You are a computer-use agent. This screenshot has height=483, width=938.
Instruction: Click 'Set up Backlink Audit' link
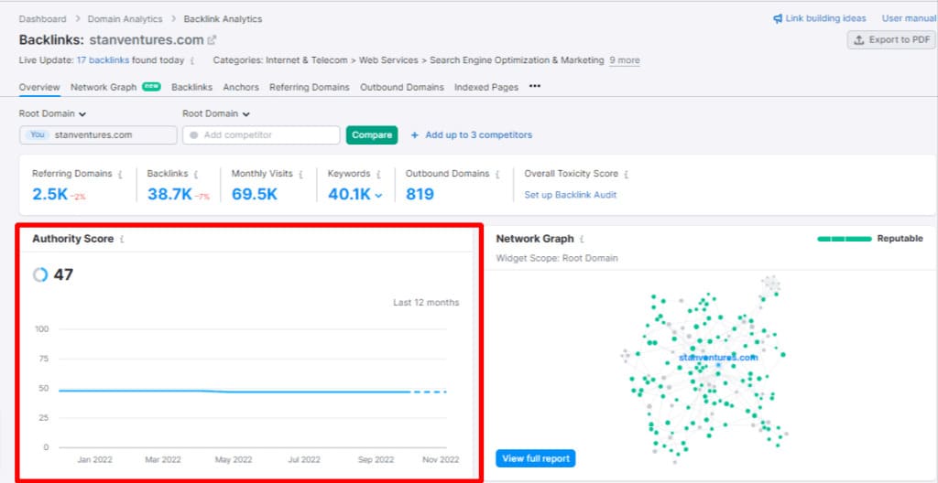click(x=570, y=195)
